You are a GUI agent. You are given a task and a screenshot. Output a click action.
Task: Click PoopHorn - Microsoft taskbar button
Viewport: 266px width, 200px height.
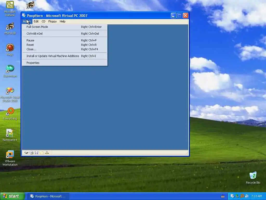pos(48,196)
